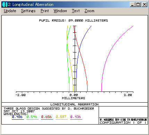Click the red 0.656 wavelength label
Image resolution: width=149 pixels, height=135 pixels.
pyautogui.click(x=46, y=117)
